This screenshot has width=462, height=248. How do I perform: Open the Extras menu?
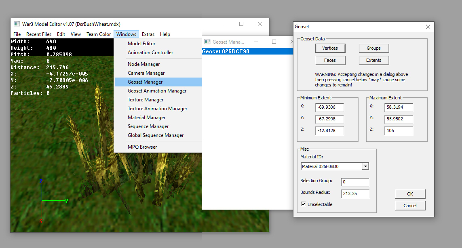click(148, 34)
